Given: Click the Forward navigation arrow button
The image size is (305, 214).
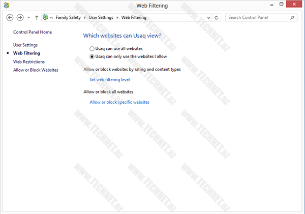Looking at the screenshot, I should tap(20, 17).
